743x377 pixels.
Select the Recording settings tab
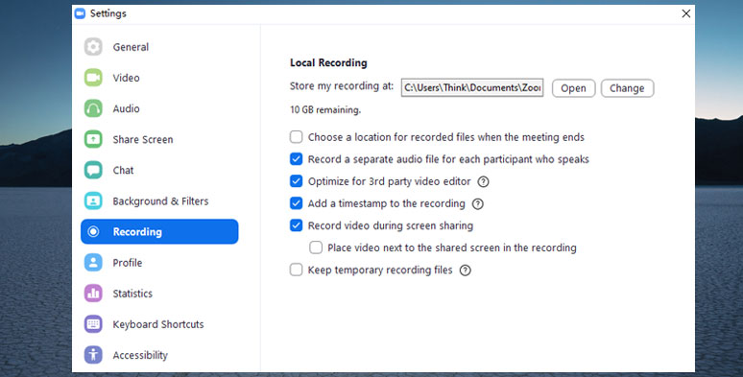click(159, 231)
